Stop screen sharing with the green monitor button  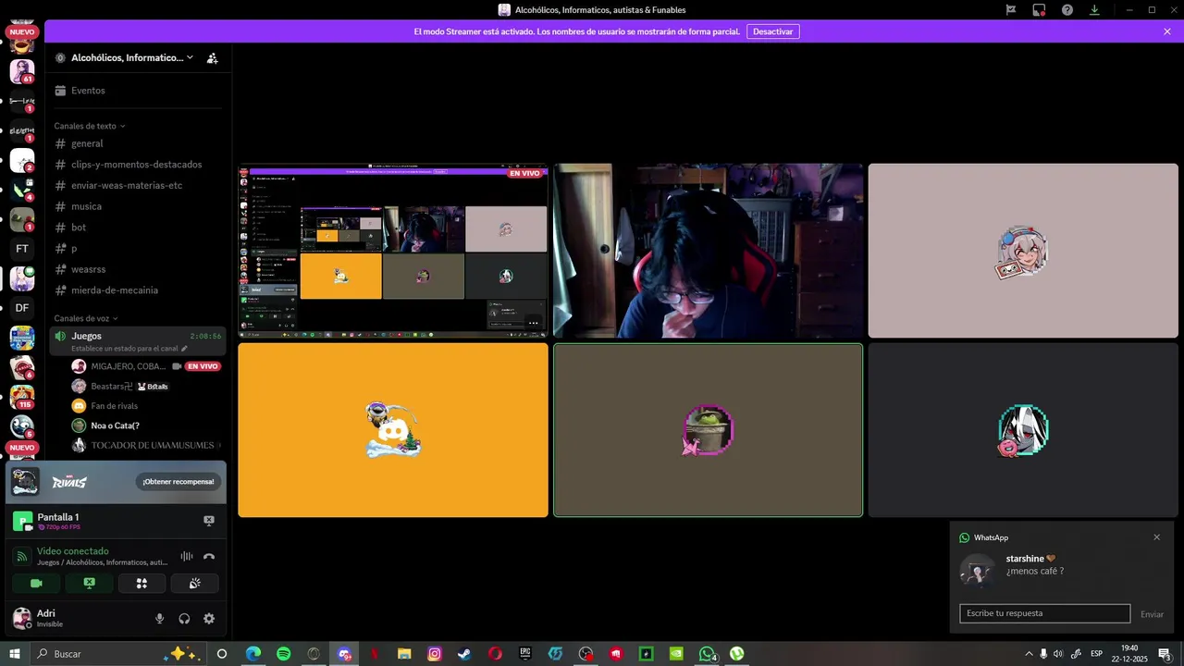coord(89,583)
